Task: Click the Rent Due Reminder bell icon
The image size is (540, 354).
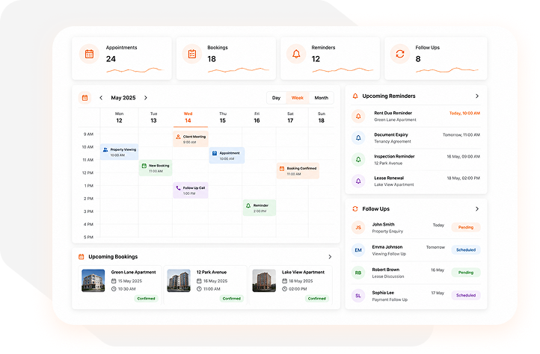Action: coord(358,117)
